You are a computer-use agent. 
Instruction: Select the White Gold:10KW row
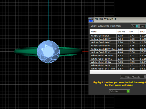click(x=118, y=62)
